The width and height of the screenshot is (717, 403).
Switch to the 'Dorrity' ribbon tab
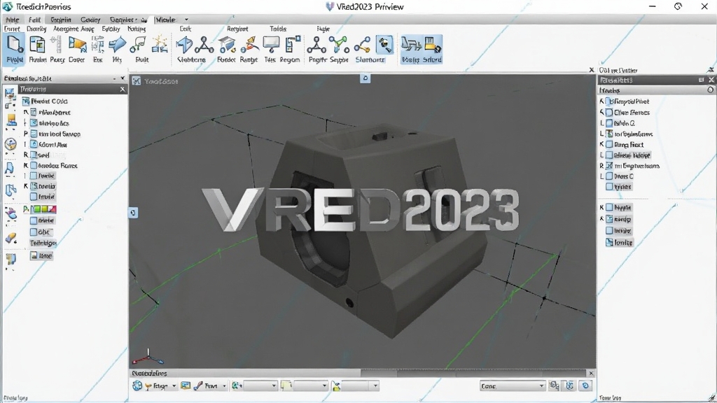coord(36,29)
